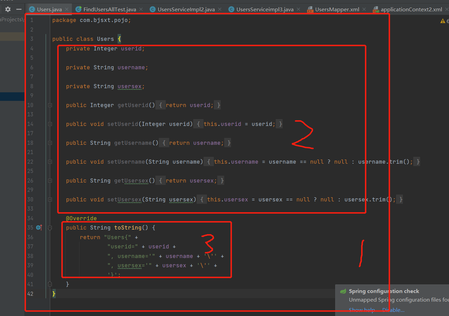Expand the folded getUsername method
The height and width of the screenshot is (316, 449).
click(50, 143)
